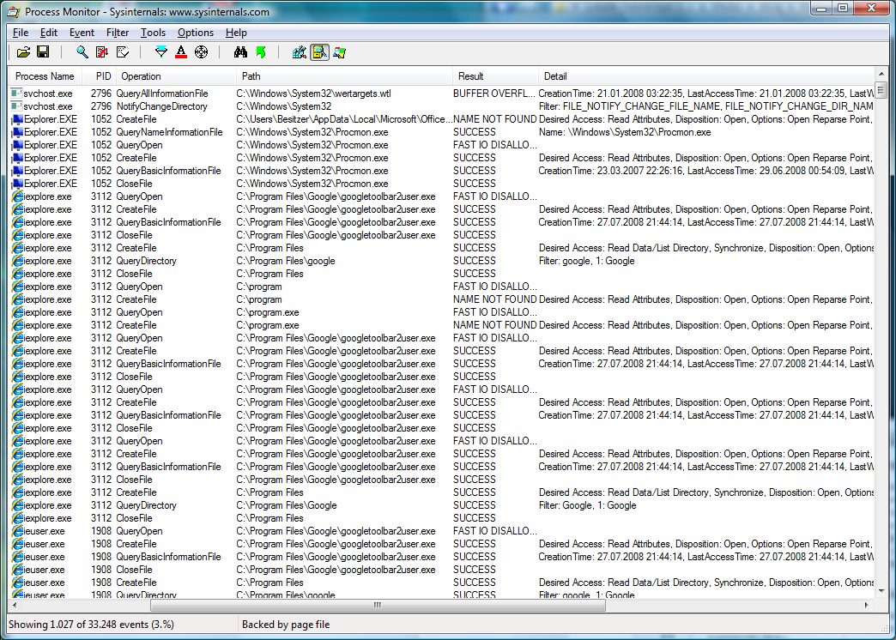
Task: Click the horizontal scrollbar right arrow
Action: tap(867, 605)
